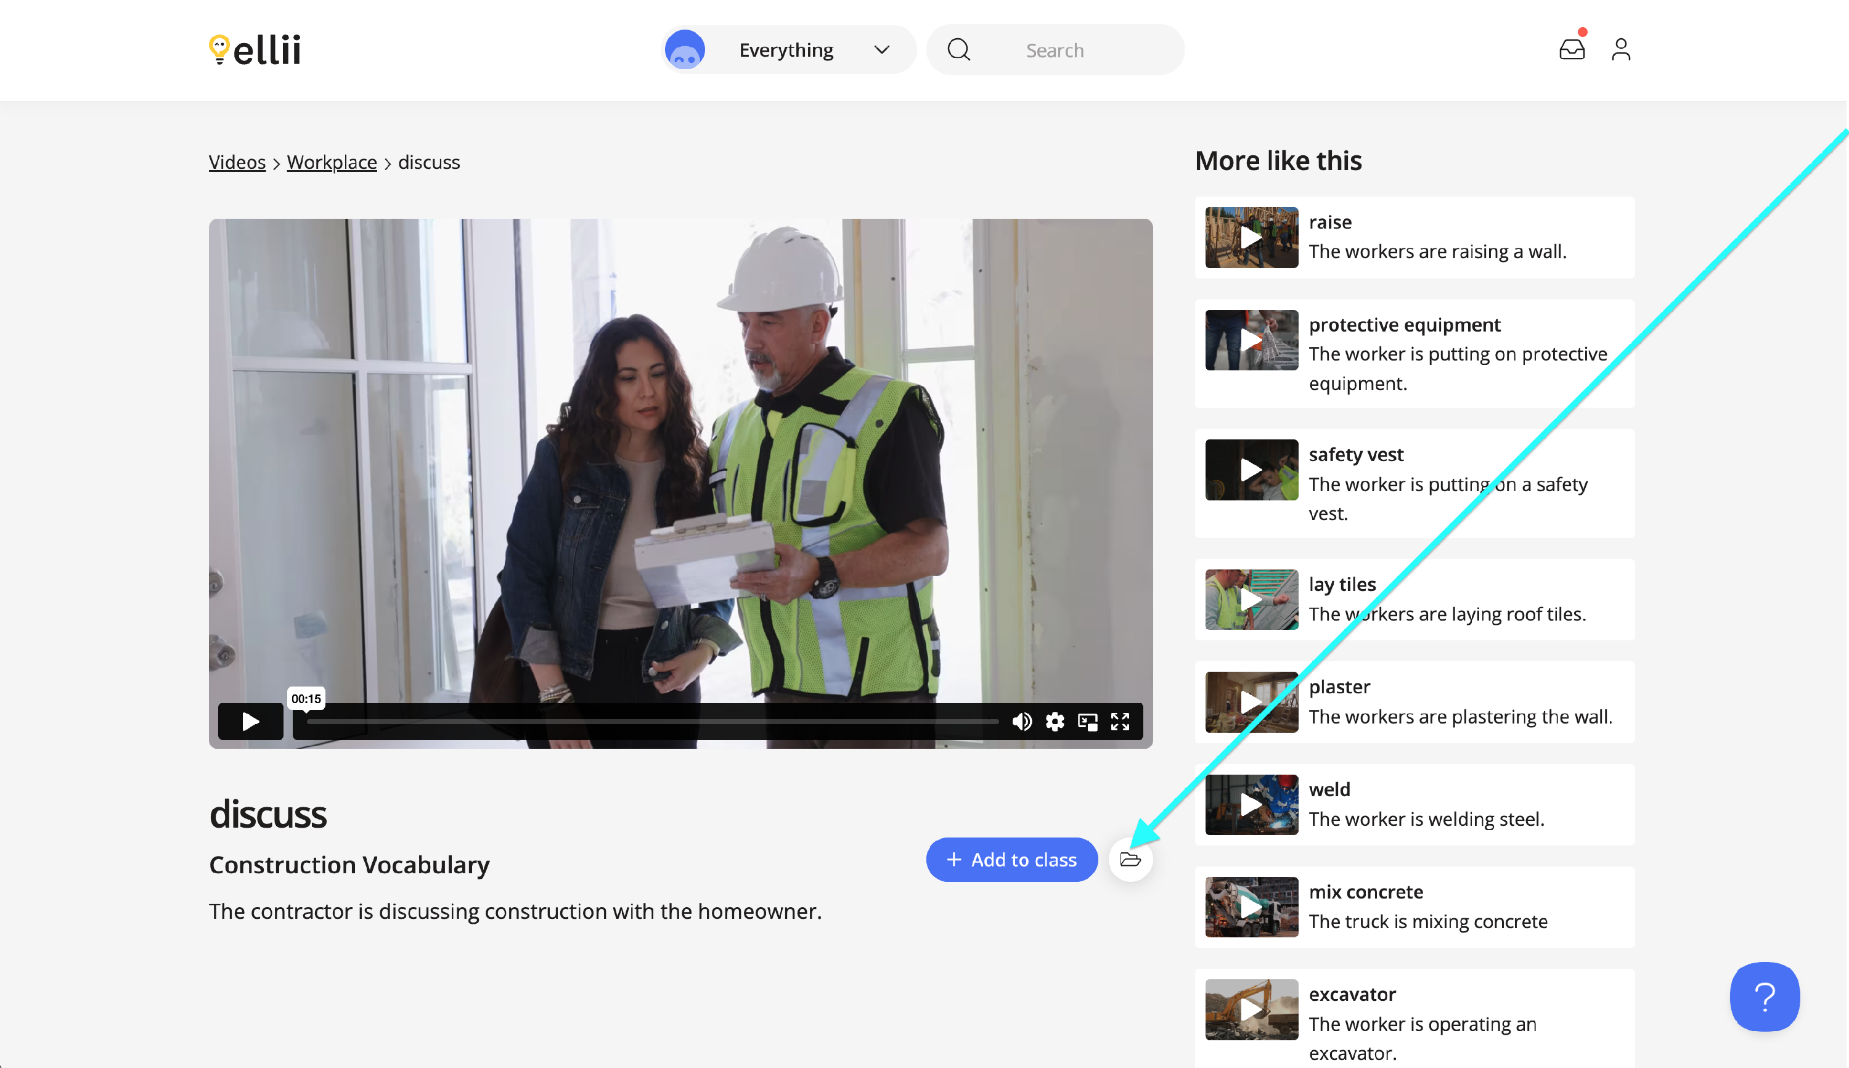Screen dimensions: 1849x1068
Task: Open the inbox notifications icon
Action: click(1571, 49)
